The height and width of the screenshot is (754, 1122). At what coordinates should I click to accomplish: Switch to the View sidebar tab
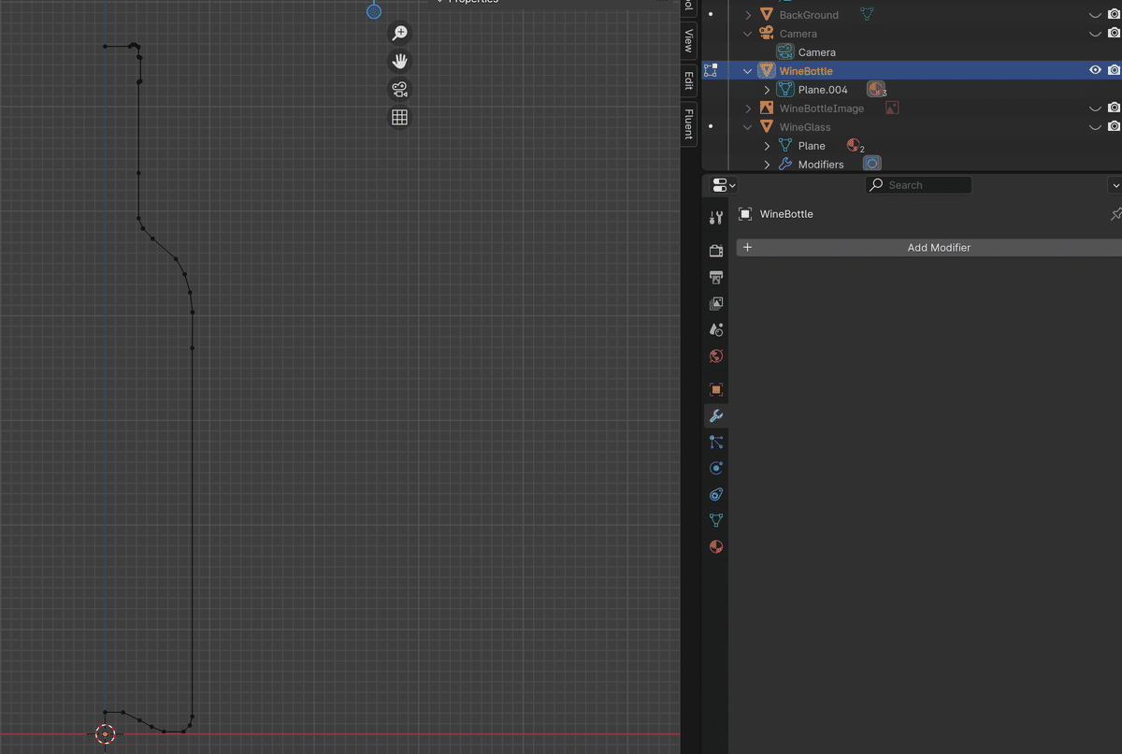pos(689,40)
